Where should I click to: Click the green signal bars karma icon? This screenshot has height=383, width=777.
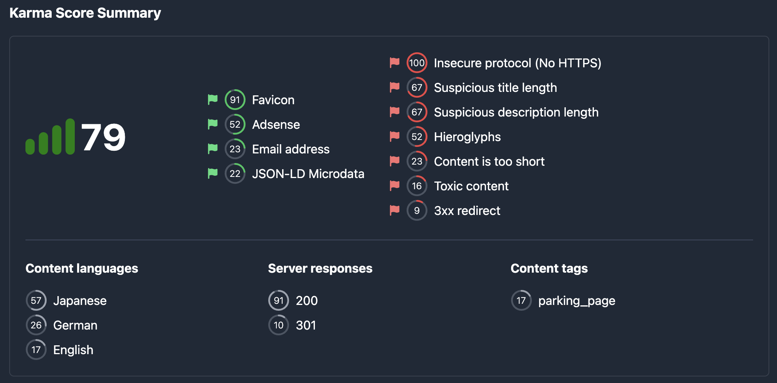[50, 137]
